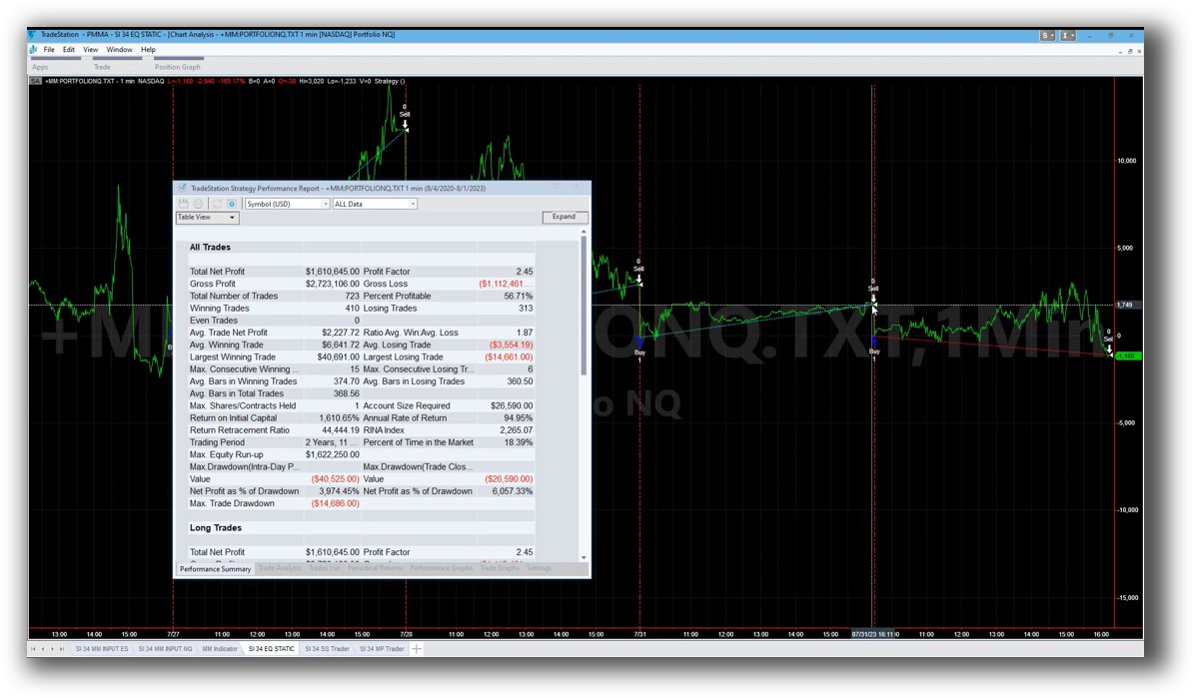Click the record/settings icon next to Refresh
This screenshot has height=698, width=1194.
(233, 203)
